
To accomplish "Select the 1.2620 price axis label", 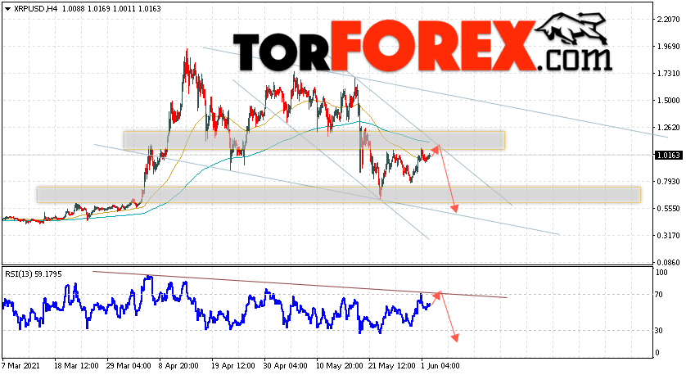I will (669, 128).
